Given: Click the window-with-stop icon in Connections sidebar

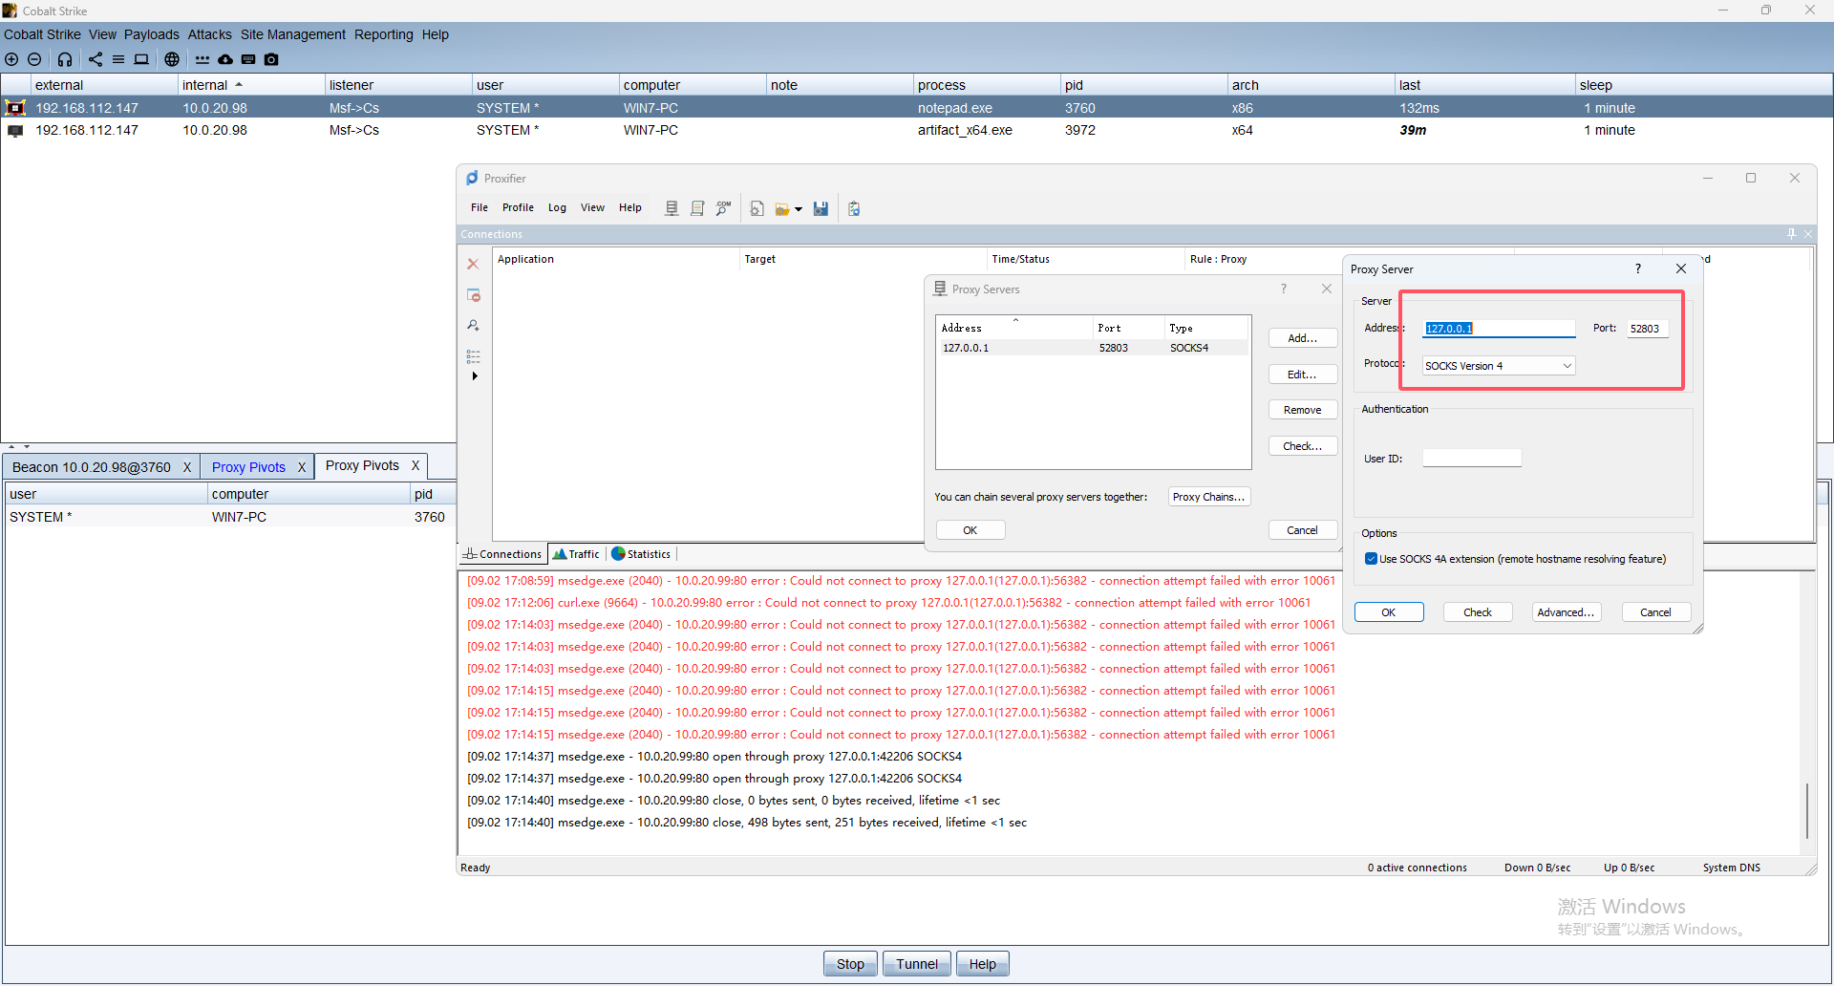Looking at the screenshot, I should [473, 295].
